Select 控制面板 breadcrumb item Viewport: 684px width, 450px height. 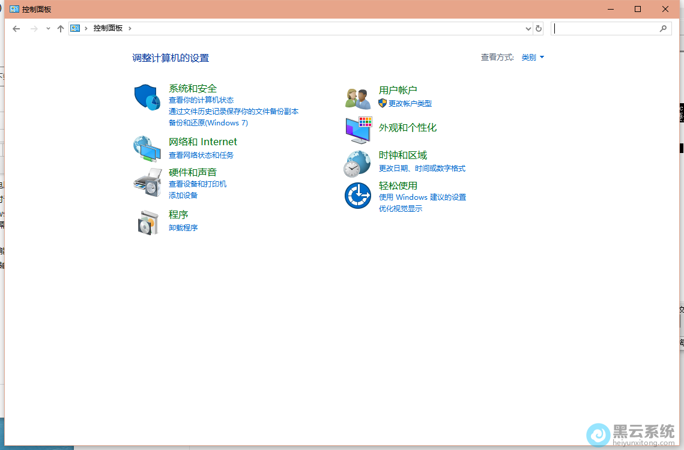point(108,28)
